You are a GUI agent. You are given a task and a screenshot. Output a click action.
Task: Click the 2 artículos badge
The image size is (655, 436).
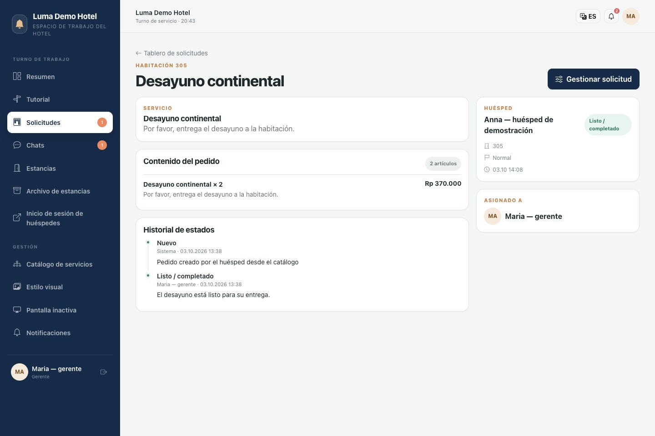pos(443,163)
